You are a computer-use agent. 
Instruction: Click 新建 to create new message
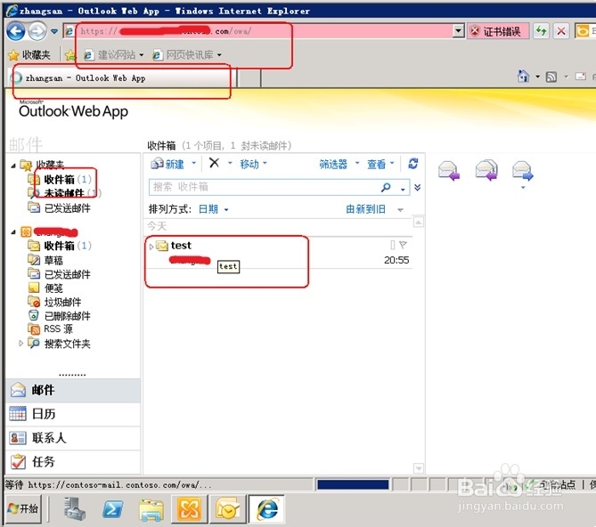167,164
